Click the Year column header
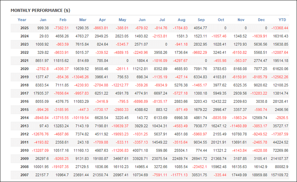Image resolution: width=297 pixels, height=182 pixels. coord(22,20)
